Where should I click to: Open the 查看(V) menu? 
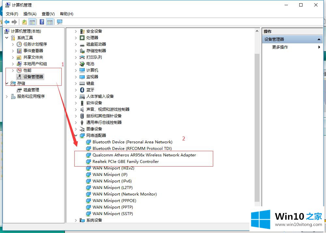(x=48, y=14)
